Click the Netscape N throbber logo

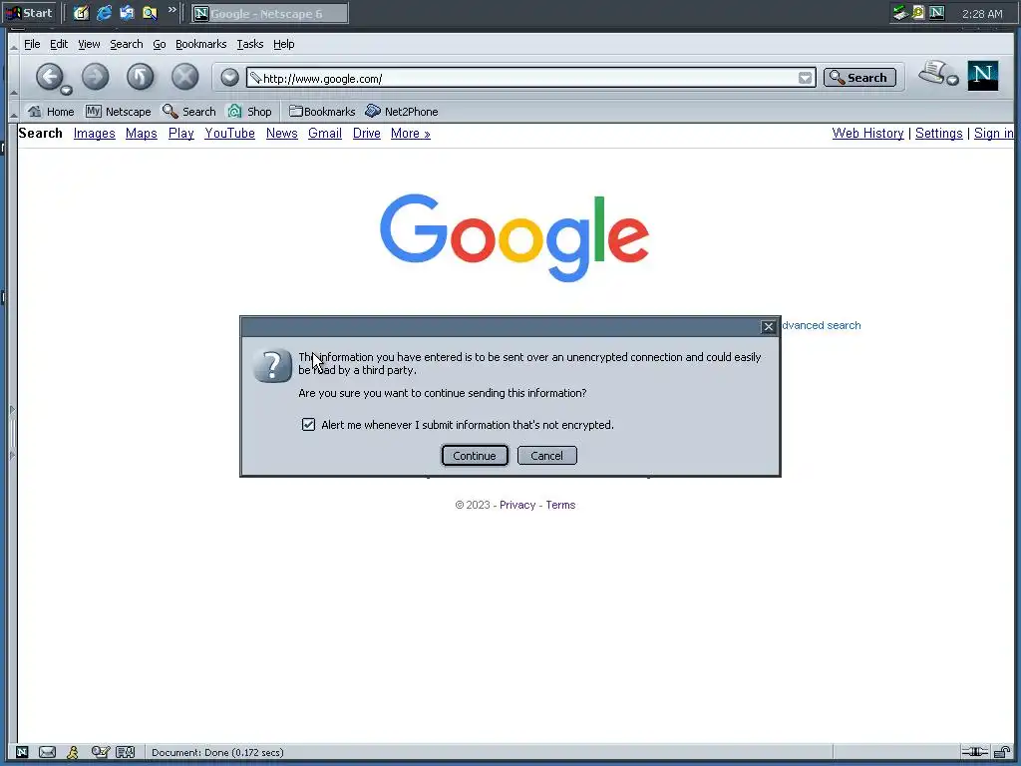click(982, 76)
